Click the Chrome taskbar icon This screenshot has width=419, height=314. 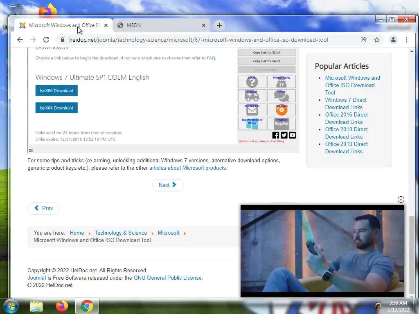coord(87,306)
